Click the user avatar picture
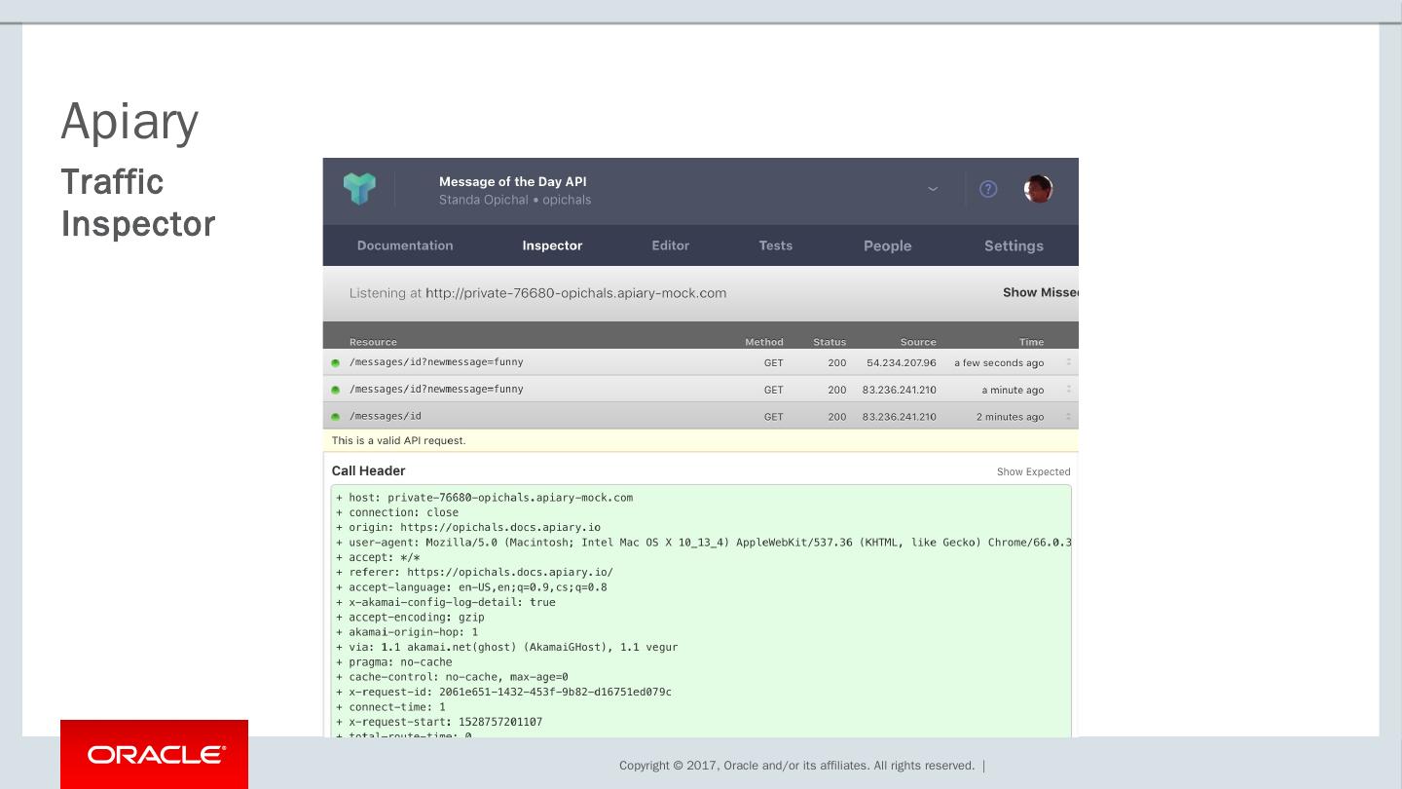The image size is (1402, 789). (1039, 189)
